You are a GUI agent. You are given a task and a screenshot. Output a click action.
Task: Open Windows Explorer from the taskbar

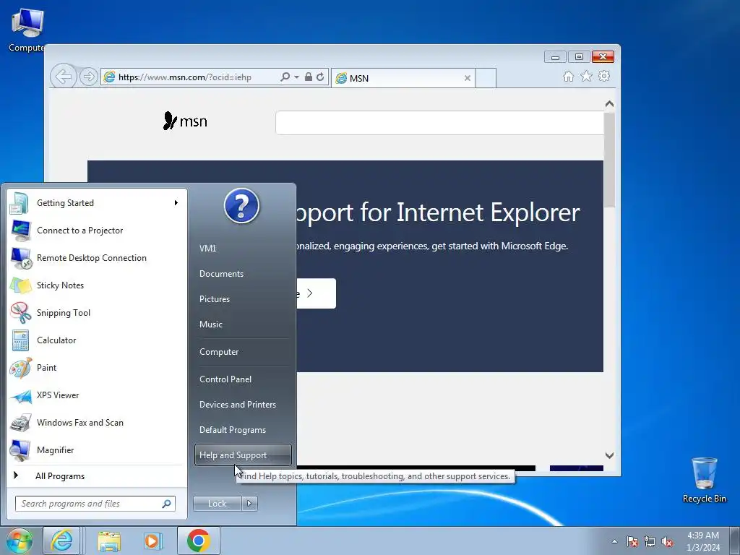click(x=109, y=541)
